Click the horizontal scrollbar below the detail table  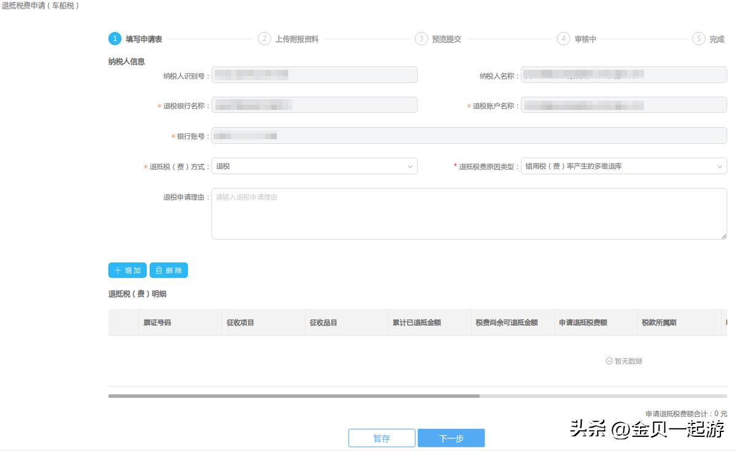coord(295,395)
